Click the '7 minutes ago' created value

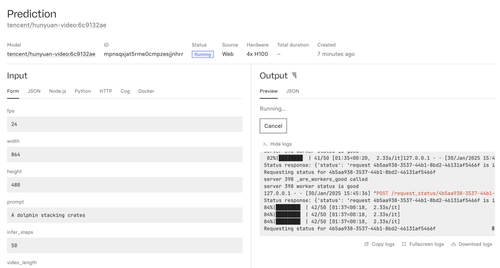(x=336, y=54)
